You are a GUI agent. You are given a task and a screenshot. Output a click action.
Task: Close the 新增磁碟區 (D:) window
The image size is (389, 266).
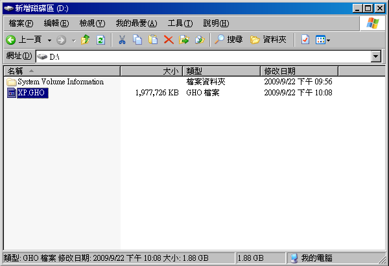(380, 8)
